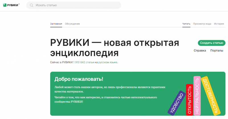Open the История tab
Viewport: 228px width, 119px height.
(219, 24)
